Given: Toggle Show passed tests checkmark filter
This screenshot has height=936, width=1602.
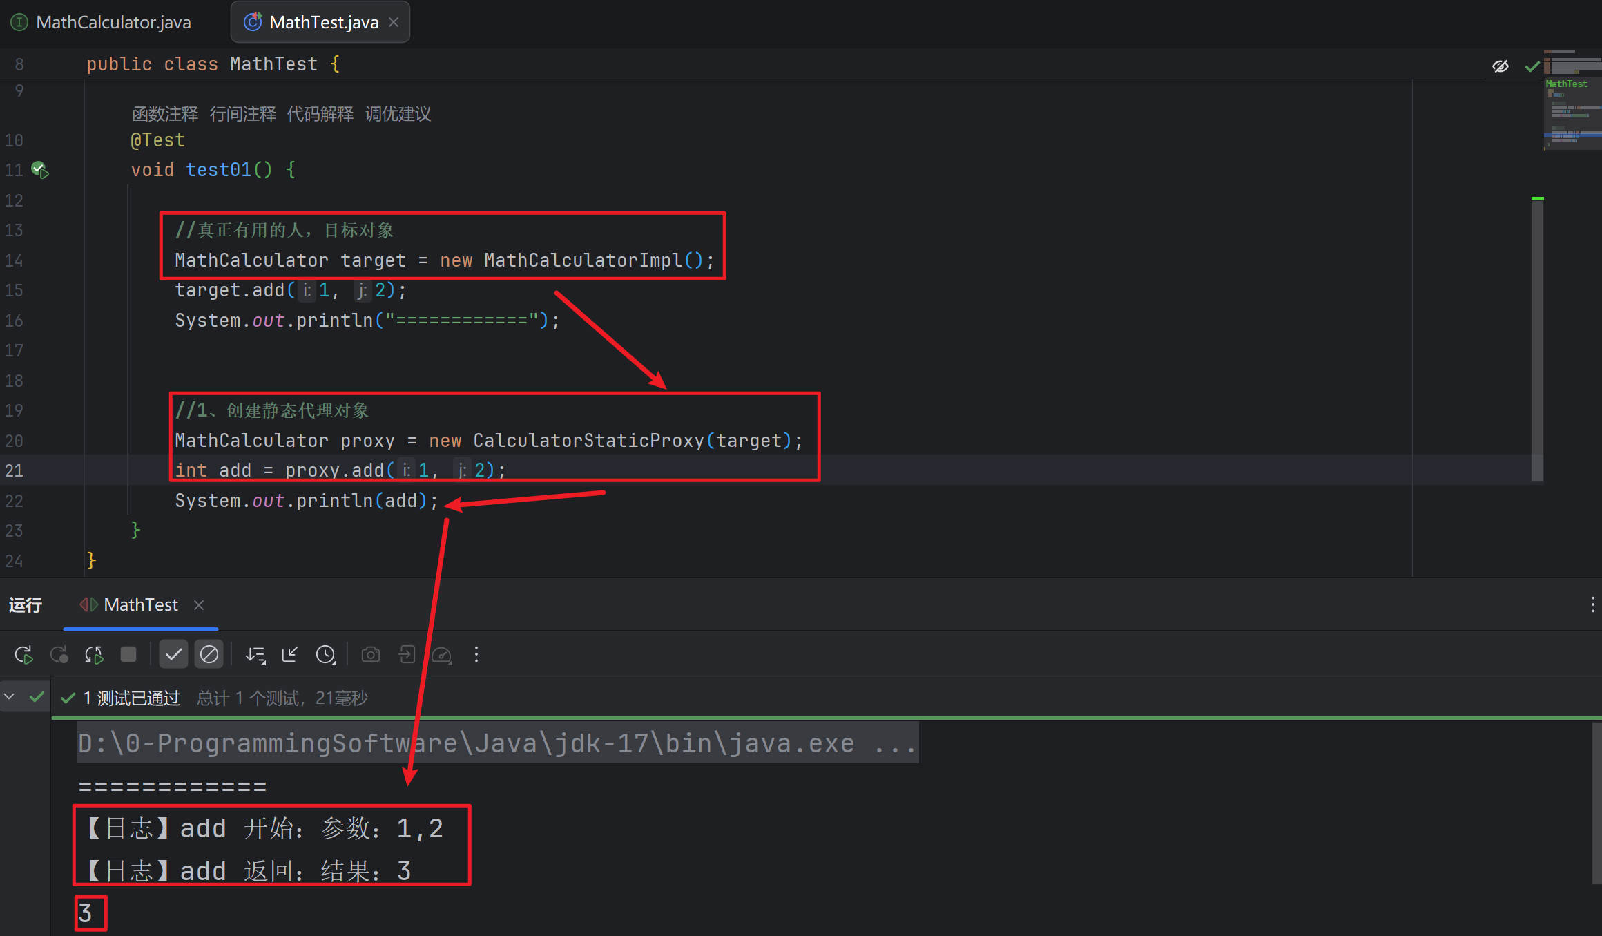Looking at the screenshot, I should click(173, 654).
